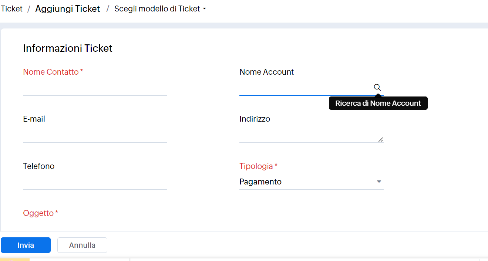Click the Oggetto field label

(x=38, y=213)
